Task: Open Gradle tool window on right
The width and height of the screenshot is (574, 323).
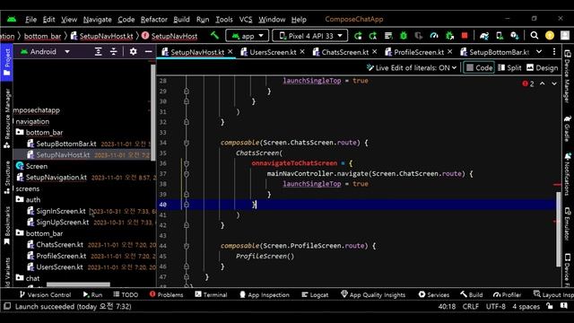Action: coord(568,128)
